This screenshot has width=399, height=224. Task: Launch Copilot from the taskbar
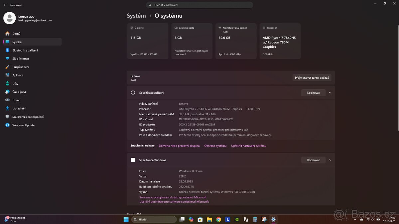191,219
